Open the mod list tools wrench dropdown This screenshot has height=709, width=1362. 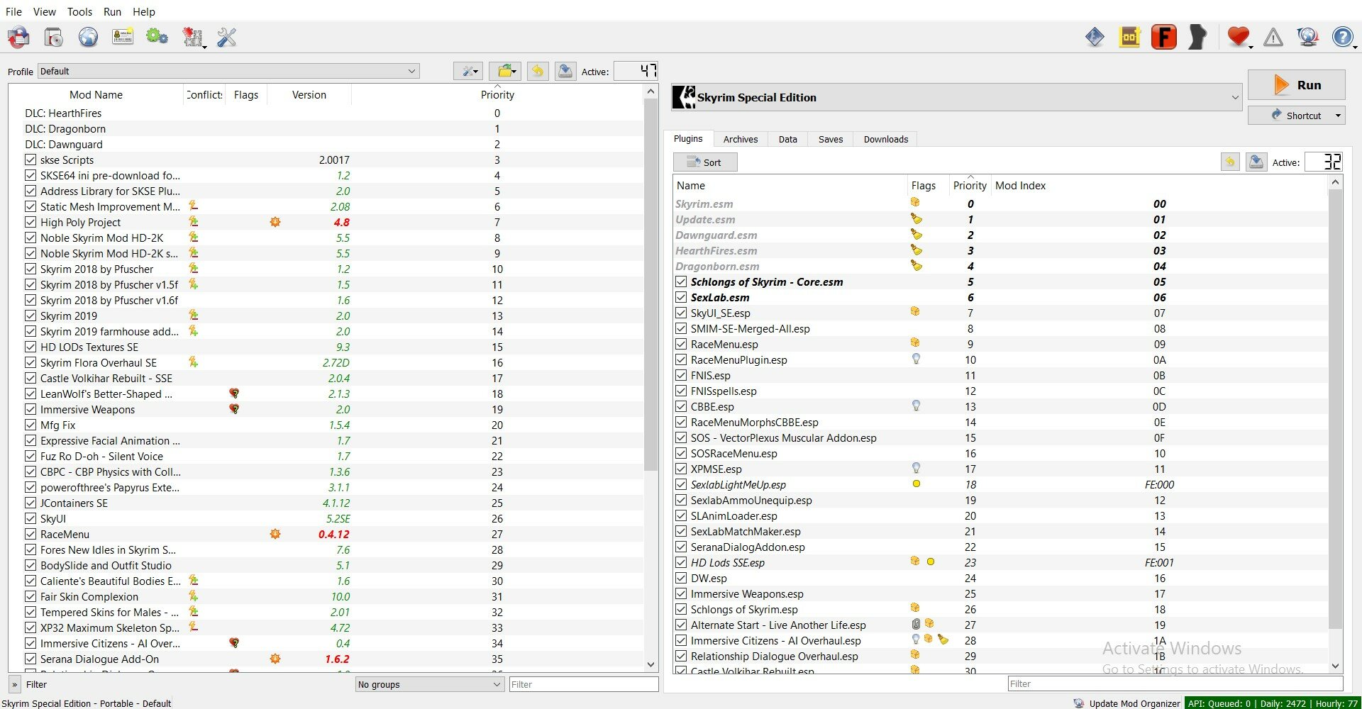[468, 71]
